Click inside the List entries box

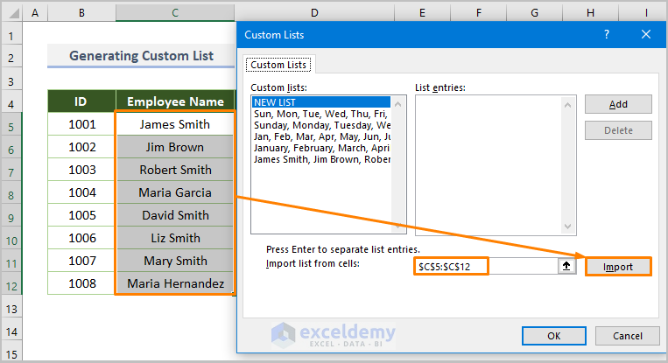click(489, 165)
